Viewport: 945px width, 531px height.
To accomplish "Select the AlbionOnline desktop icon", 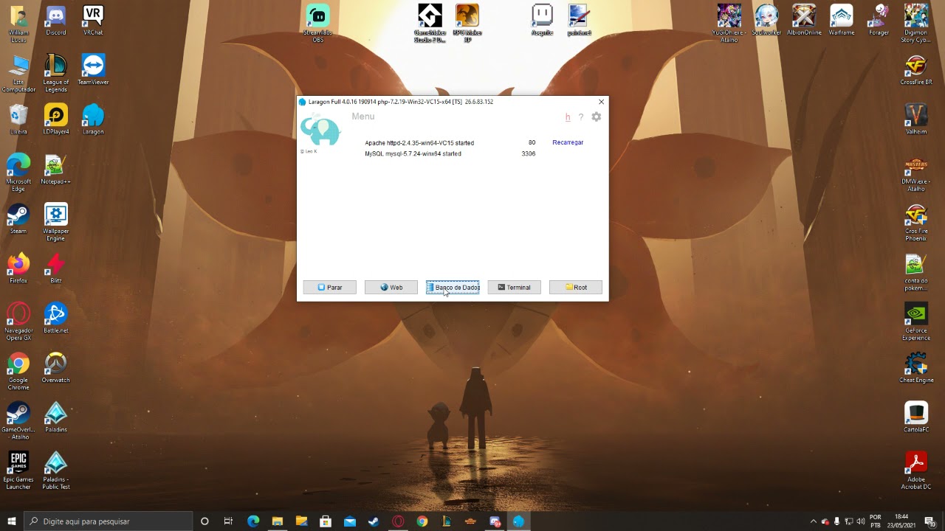I will (804, 21).
